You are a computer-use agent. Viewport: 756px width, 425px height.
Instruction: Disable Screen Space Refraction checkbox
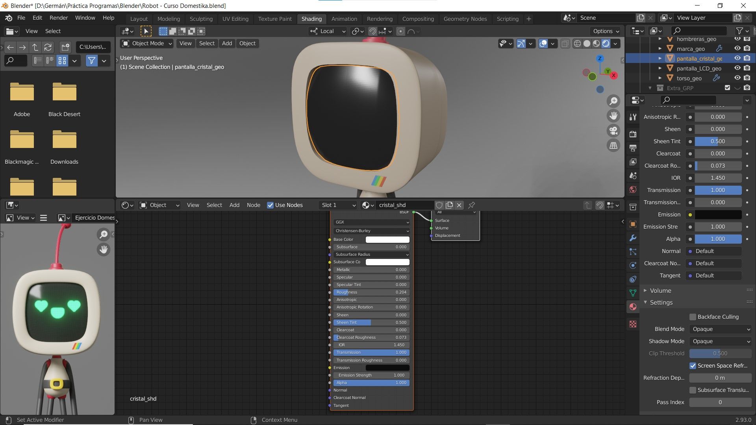tap(693, 366)
